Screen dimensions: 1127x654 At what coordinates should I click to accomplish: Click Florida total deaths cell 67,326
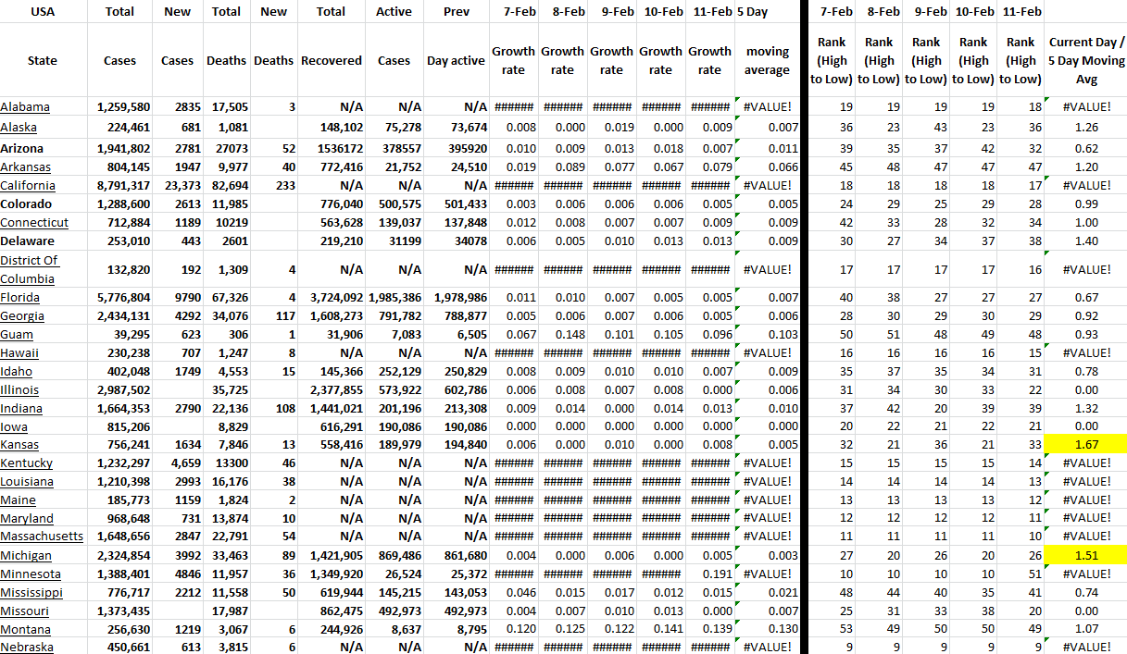(x=226, y=298)
